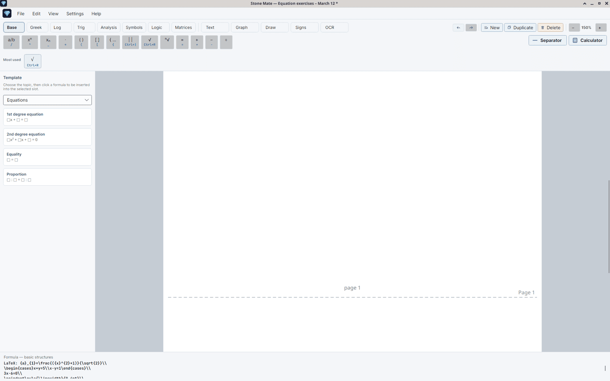Duplicate the current formula

[x=520, y=27]
